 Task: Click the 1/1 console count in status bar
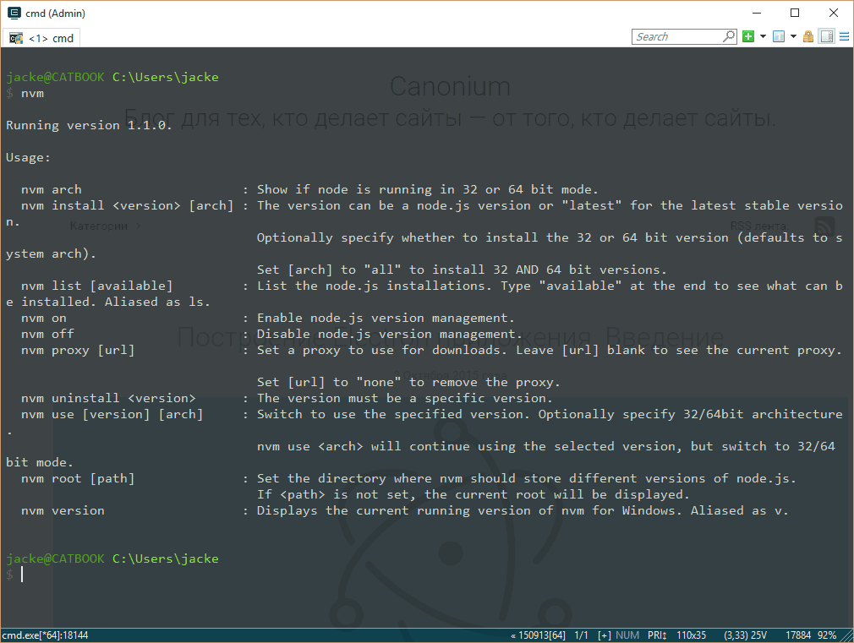pyautogui.click(x=581, y=635)
